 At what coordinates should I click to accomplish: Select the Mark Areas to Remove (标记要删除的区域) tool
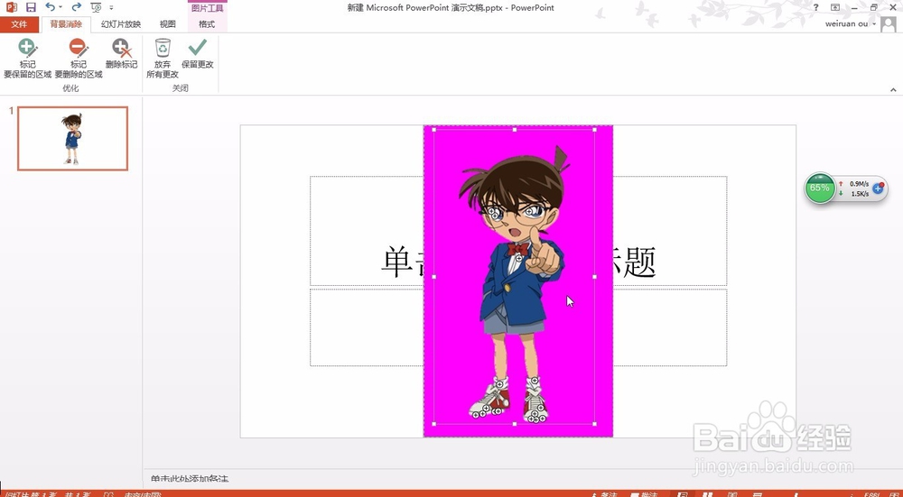[x=79, y=58]
